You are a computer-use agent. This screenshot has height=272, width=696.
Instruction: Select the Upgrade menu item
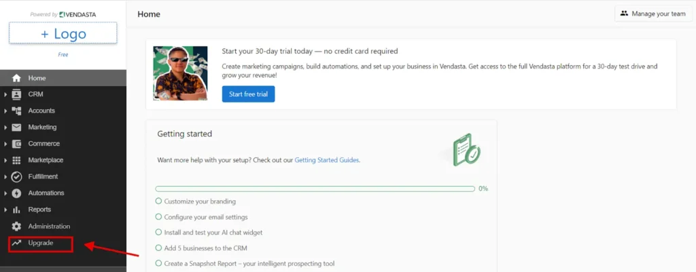pos(40,243)
